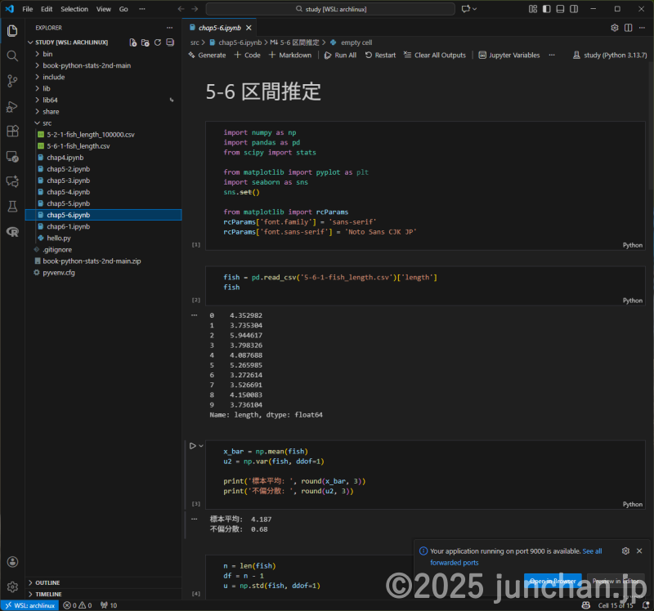The height and width of the screenshot is (611, 654).
Task: Toggle the notebook cell output collapse button
Action: pos(195,315)
